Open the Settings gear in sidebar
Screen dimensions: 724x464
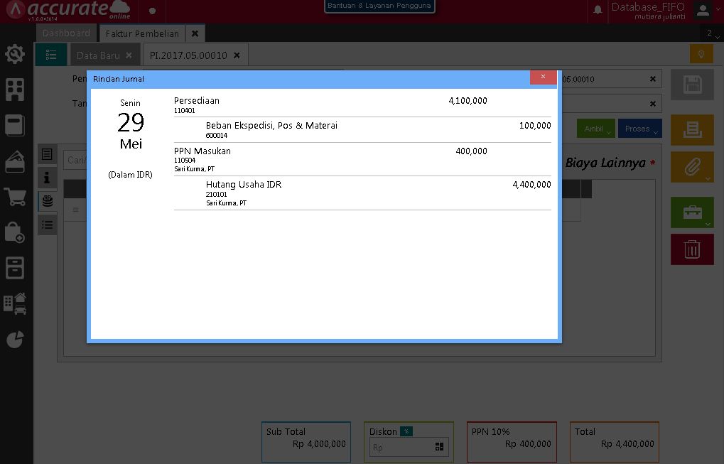coord(15,53)
